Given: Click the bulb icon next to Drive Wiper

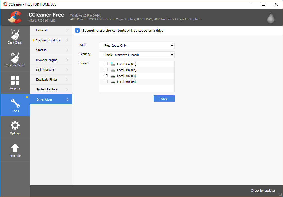Looking at the screenshot, I should click(27, 97).
